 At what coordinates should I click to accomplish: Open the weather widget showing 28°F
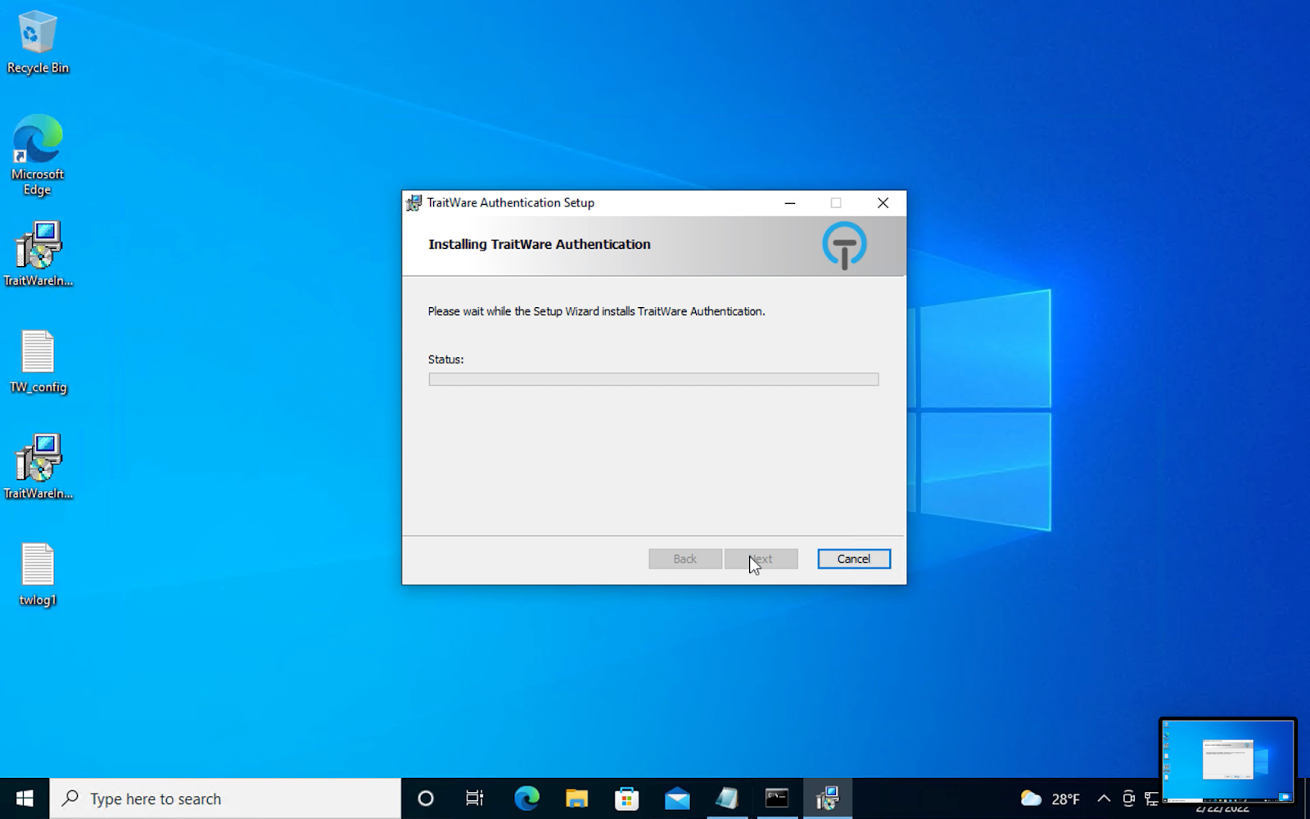1050,799
